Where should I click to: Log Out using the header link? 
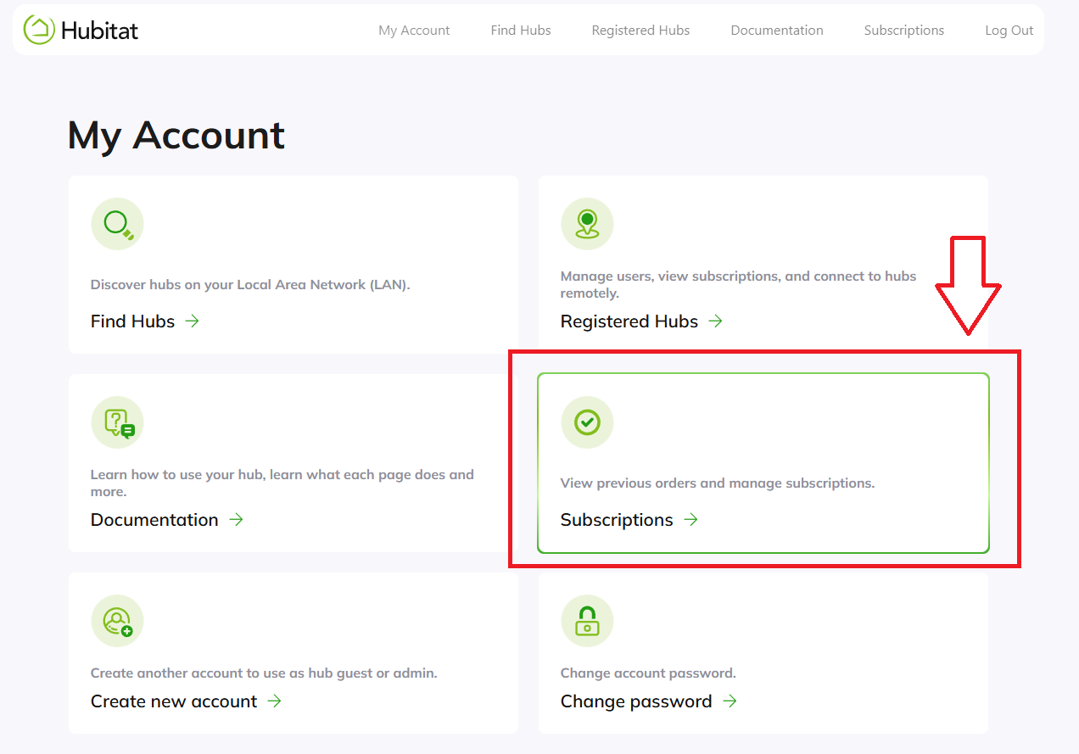tap(1009, 31)
